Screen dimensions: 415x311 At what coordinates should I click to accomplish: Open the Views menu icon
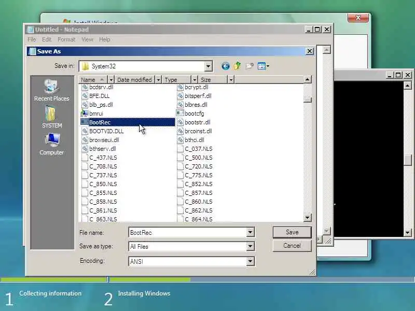(263, 66)
